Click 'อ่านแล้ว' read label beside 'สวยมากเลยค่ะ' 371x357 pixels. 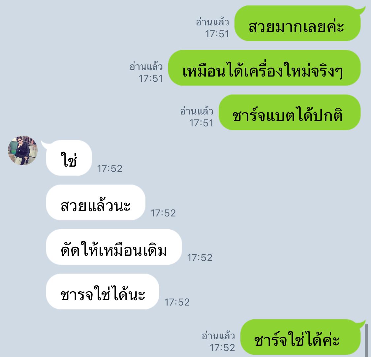(x=212, y=22)
